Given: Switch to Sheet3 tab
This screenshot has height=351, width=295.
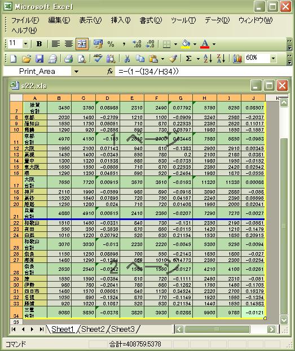Looking at the screenshot, I should (123, 329).
